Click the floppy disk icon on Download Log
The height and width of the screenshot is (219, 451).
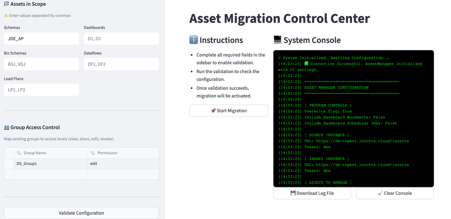click(x=293, y=193)
